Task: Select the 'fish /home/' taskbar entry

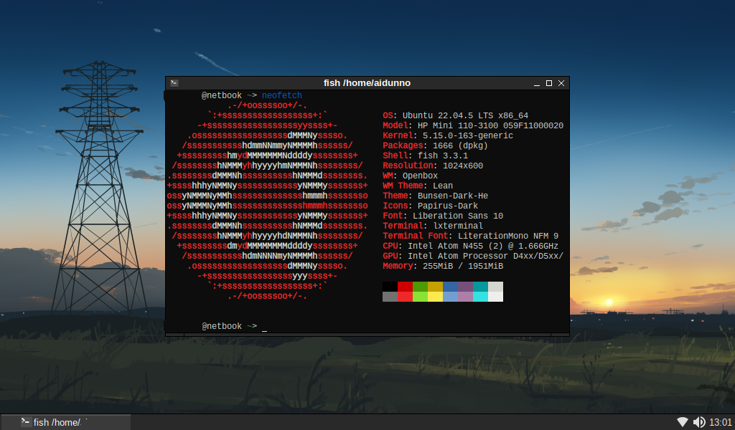Action: click(65, 422)
